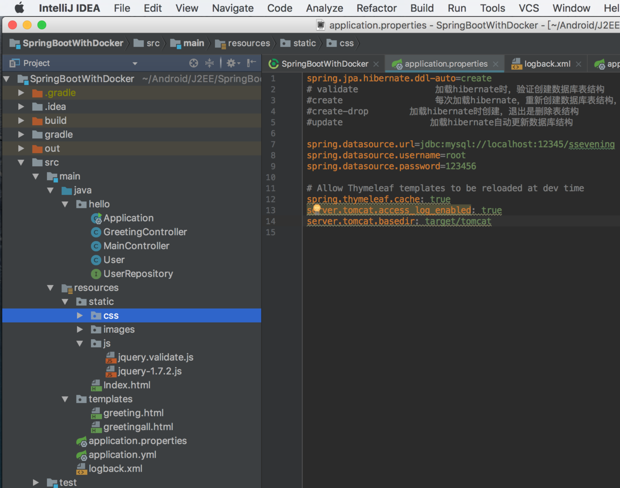Image resolution: width=620 pixels, height=488 pixels.
Task: Expand the build folder
Action: coord(21,121)
